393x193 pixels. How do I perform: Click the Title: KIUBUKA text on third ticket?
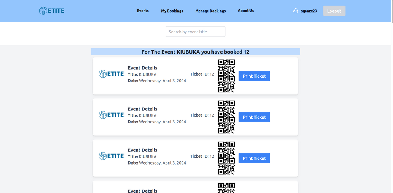(142, 157)
